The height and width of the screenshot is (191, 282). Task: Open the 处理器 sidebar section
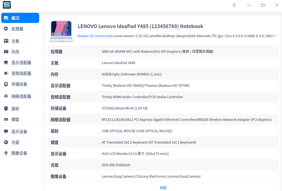(x=20, y=29)
